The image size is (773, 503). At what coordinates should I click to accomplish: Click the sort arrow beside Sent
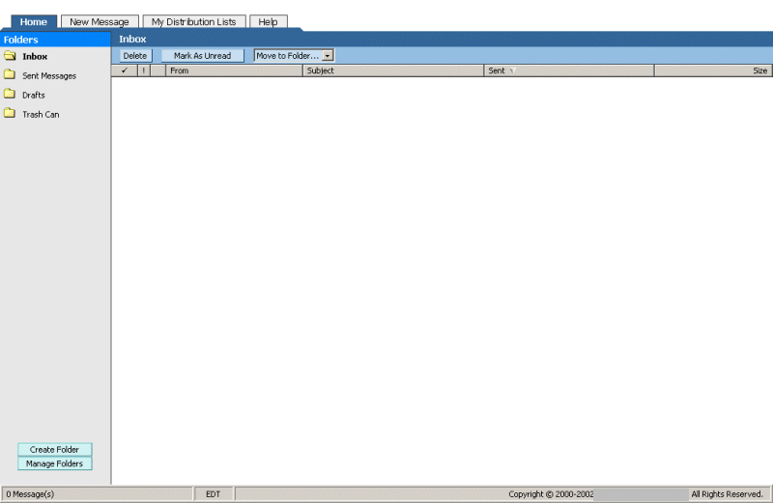coord(512,70)
